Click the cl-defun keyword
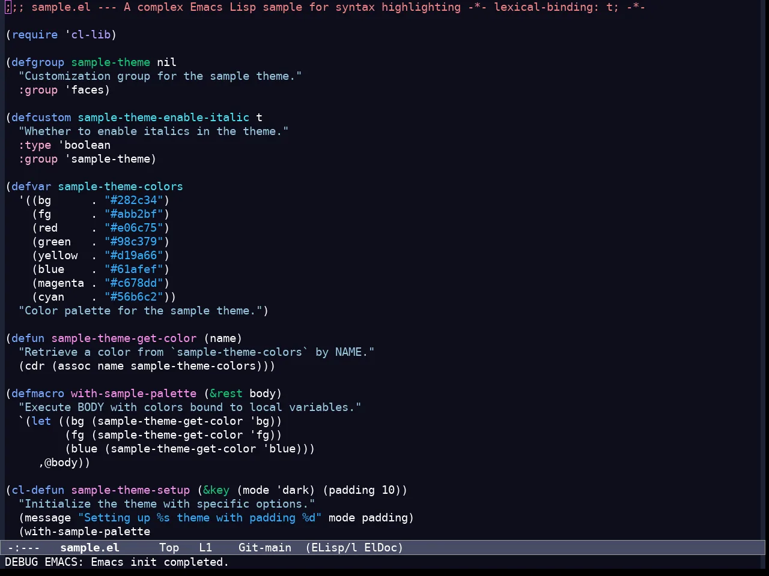769x576 pixels. [x=38, y=490]
